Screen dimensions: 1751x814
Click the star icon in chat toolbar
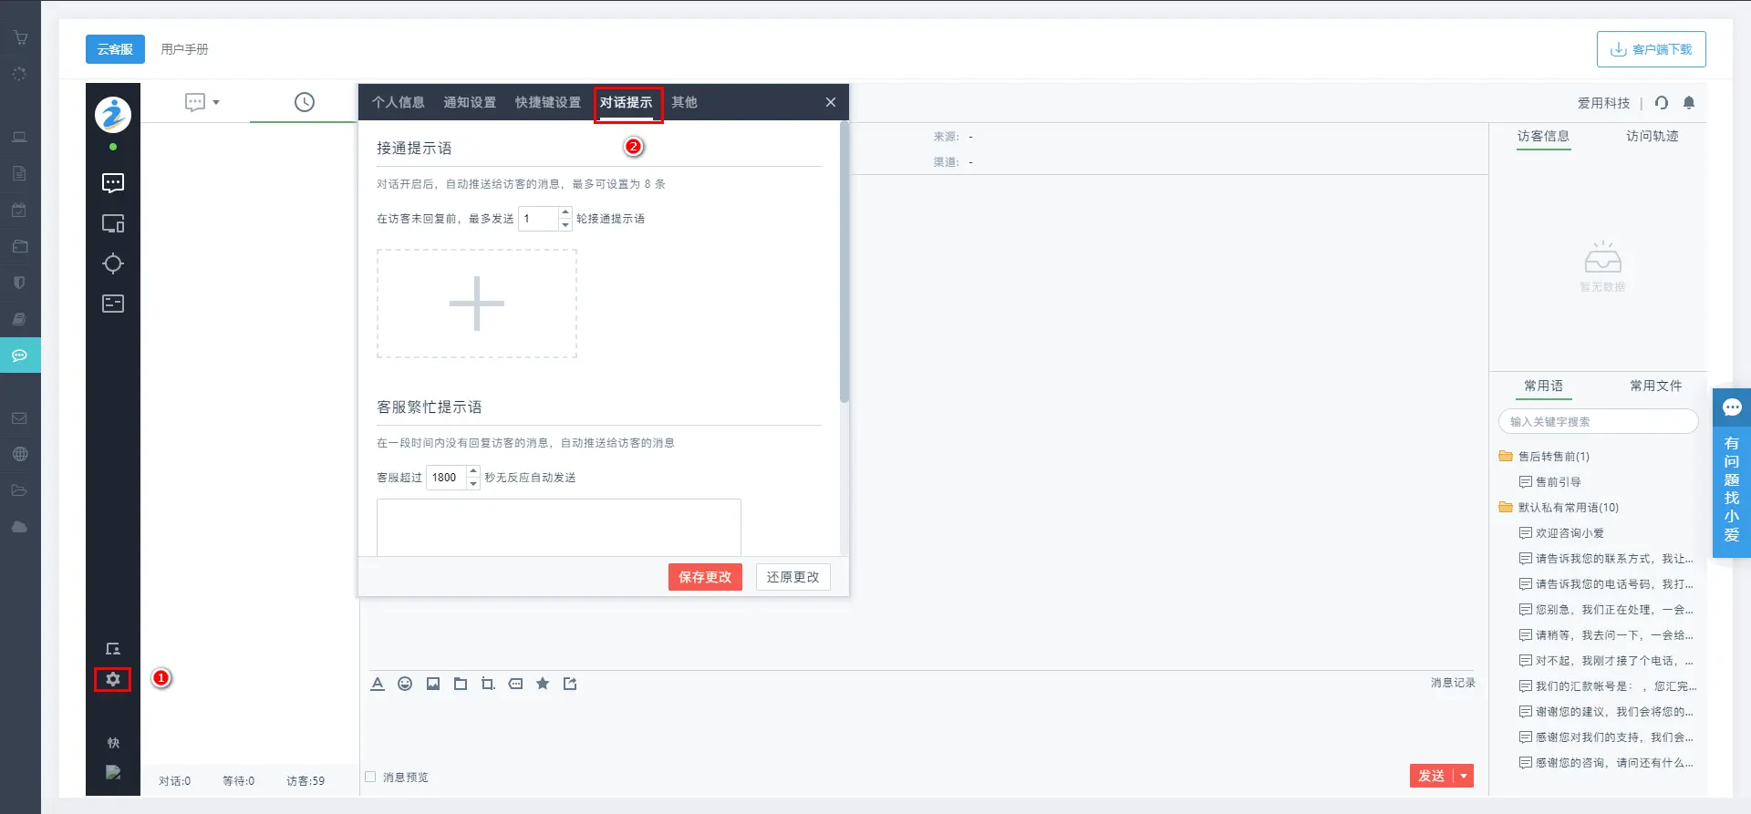click(x=543, y=684)
